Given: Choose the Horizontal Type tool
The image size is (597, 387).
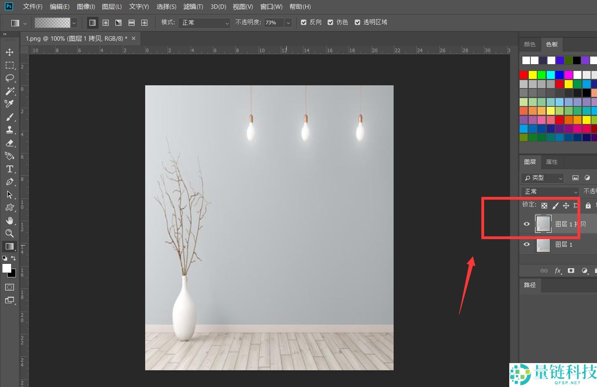Looking at the screenshot, I should click(x=10, y=169).
